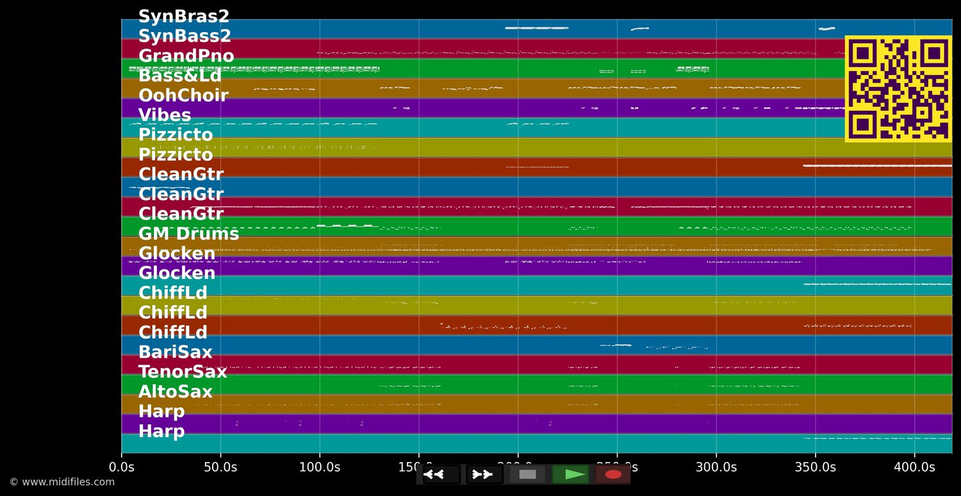
Task: Hit the red record button
Action: (x=613, y=474)
